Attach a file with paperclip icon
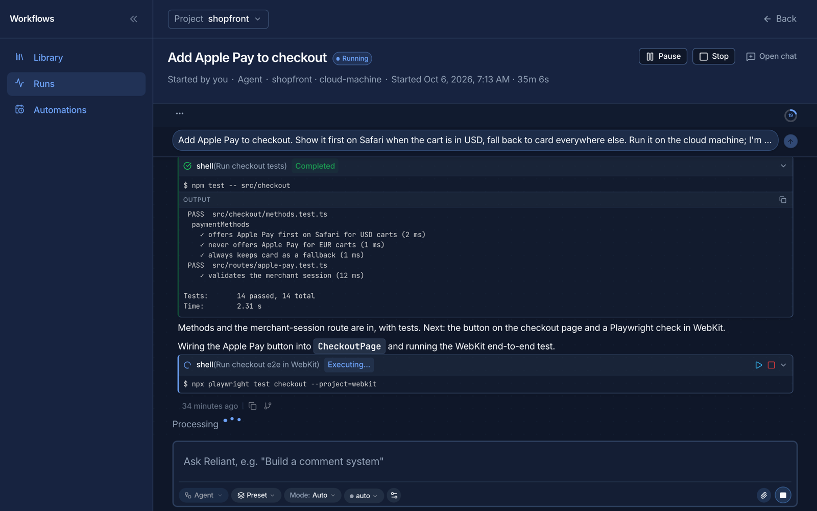Screen dimensions: 817x511 coord(763,495)
